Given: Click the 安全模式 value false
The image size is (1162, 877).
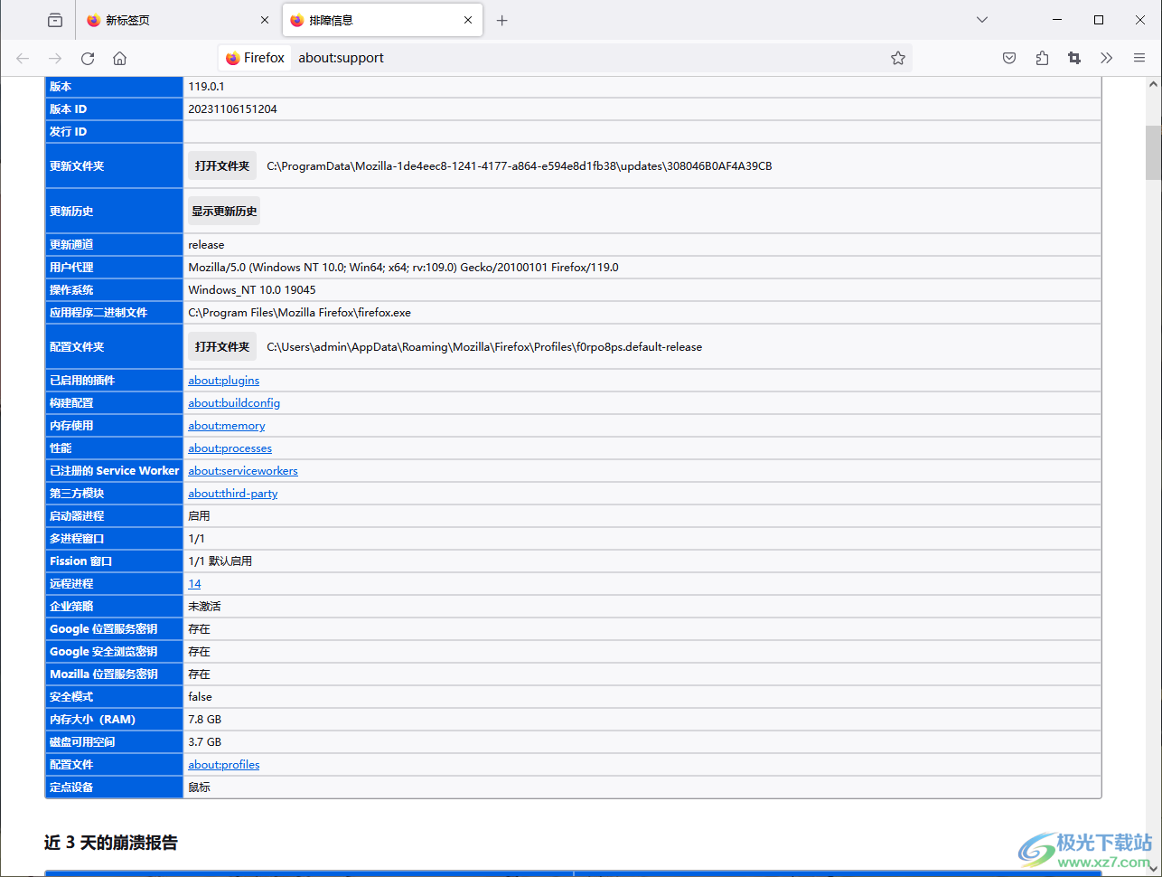Looking at the screenshot, I should click(200, 697).
